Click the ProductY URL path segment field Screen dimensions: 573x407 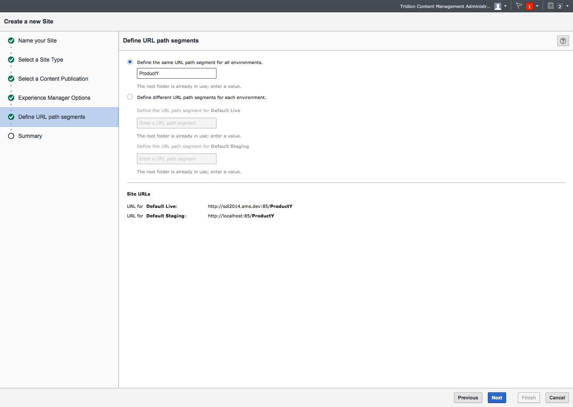176,74
